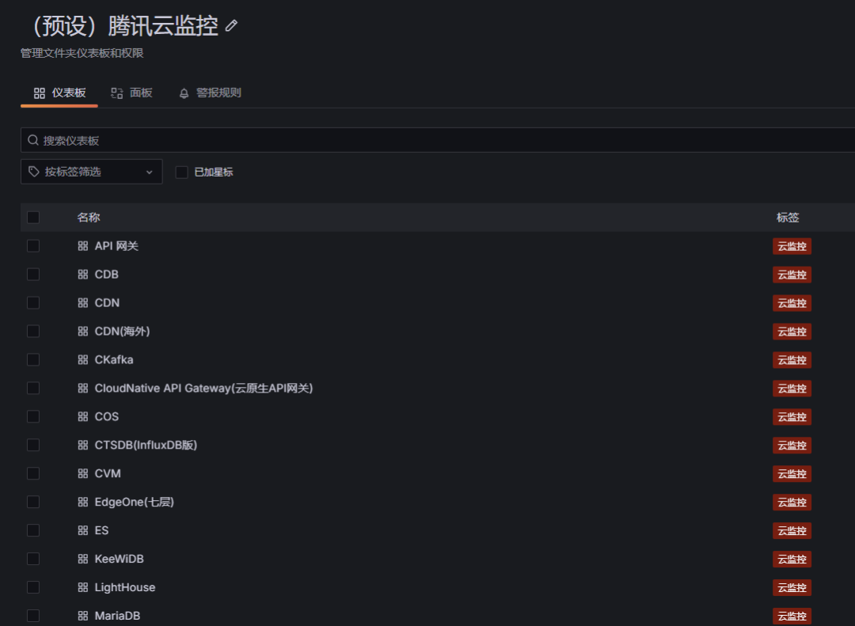Open the 按标签筛选 dropdown
855x626 pixels.
[92, 172]
